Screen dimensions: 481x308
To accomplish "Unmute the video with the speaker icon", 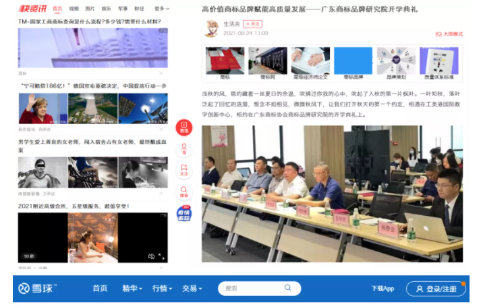I will pyautogui.click(x=151, y=256).
